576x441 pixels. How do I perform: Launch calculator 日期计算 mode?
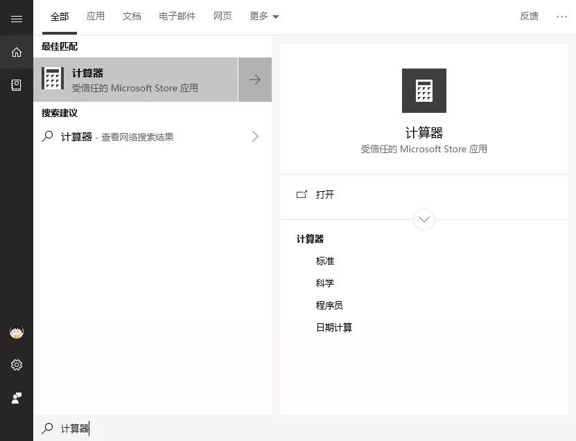coord(334,327)
